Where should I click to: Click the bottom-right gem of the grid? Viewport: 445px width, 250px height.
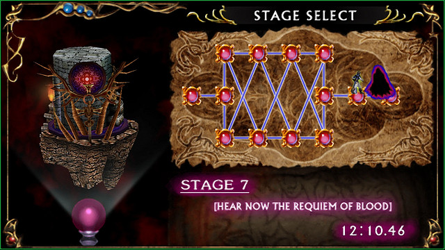(x=324, y=138)
